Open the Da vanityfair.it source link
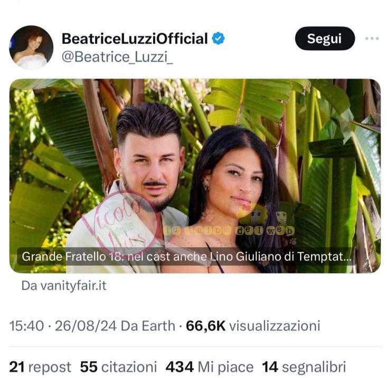This screenshot has width=387, height=378. click(64, 286)
